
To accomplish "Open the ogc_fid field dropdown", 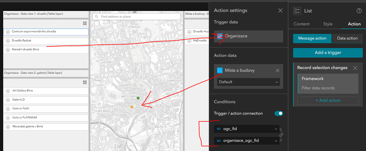I will [x=276, y=129].
